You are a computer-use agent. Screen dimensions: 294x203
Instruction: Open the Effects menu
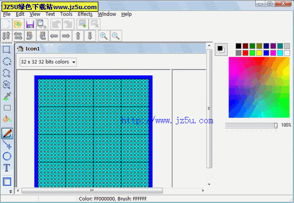click(x=85, y=14)
